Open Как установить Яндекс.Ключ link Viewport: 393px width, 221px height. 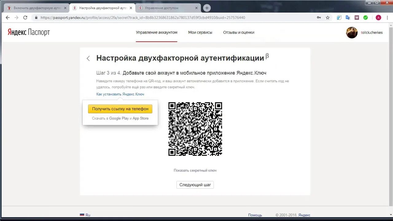tap(120, 94)
